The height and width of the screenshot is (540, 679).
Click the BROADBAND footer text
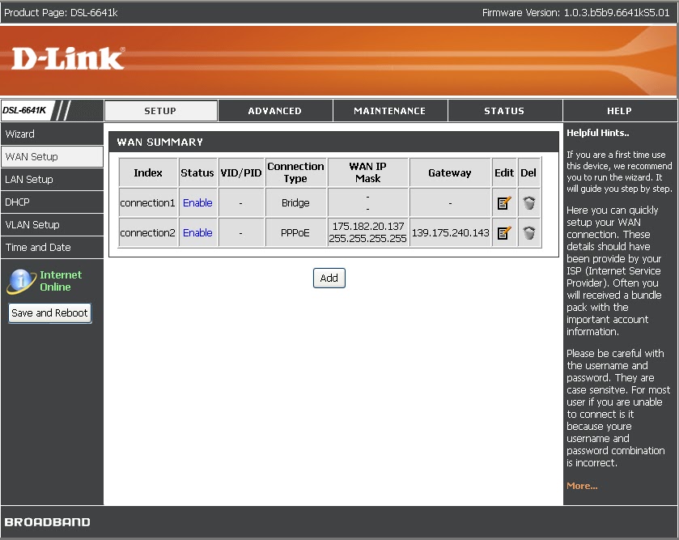pos(47,522)
